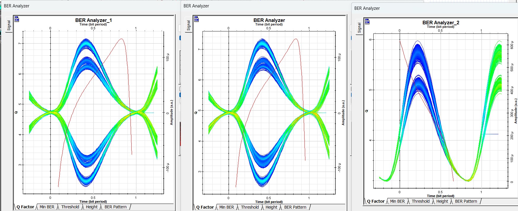Open Signal side tab of middle BER Analyzer
This screenshot has height=211, width=518.
[x=188, y=25]
